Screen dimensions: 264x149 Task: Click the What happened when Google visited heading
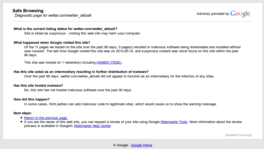click(x=52, y=43)
